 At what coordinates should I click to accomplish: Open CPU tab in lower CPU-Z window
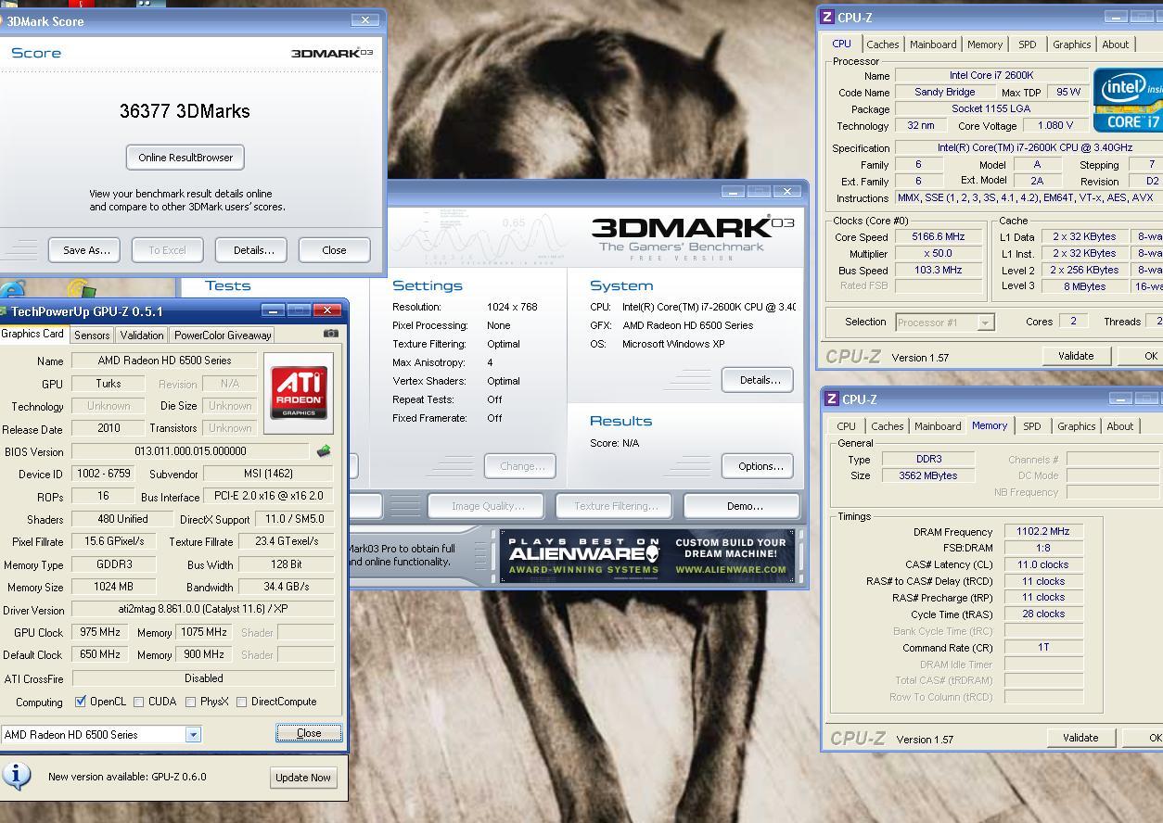pyautogui.click(x=846, y=426)
